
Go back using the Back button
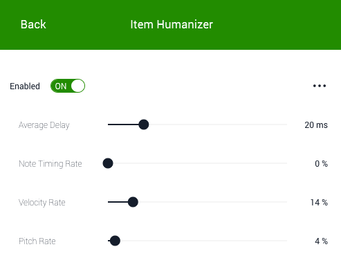(x=33, y=24)
